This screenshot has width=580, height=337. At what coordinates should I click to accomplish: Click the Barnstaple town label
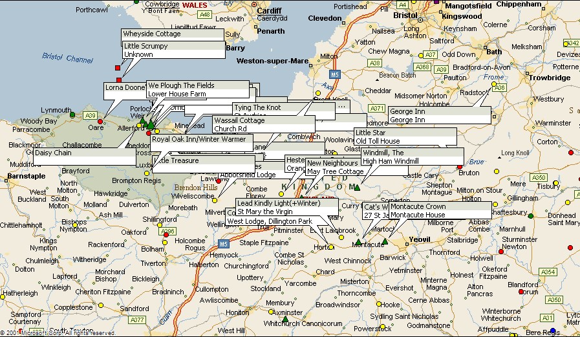coord(27,176)
